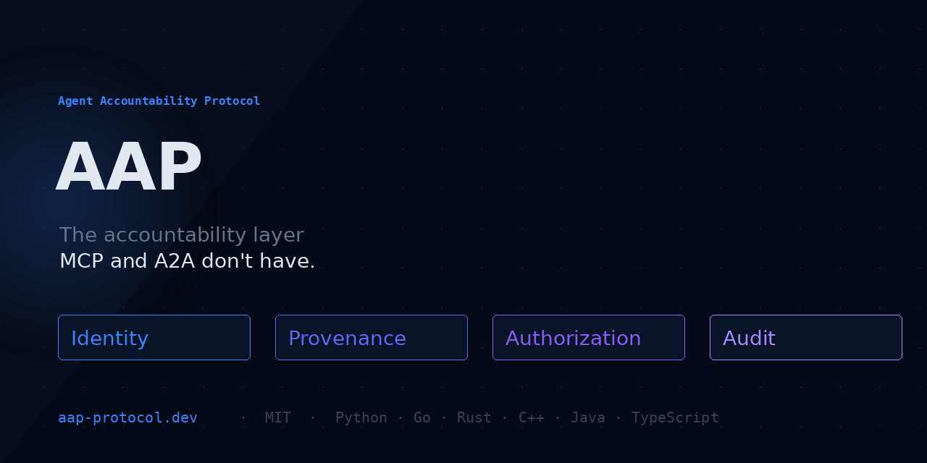Select the Python language label
This screenshot has width=927, height=463.
361,417
